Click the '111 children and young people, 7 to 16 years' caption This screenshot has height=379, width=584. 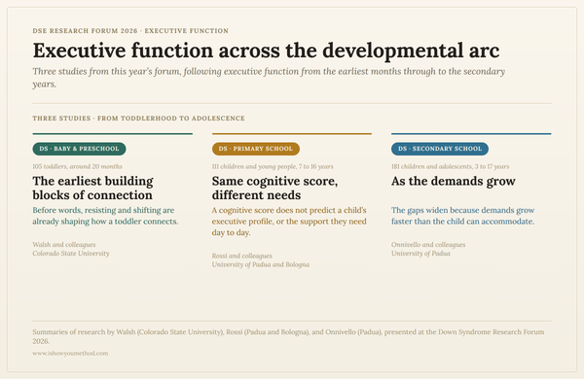(x=273, y=166)
